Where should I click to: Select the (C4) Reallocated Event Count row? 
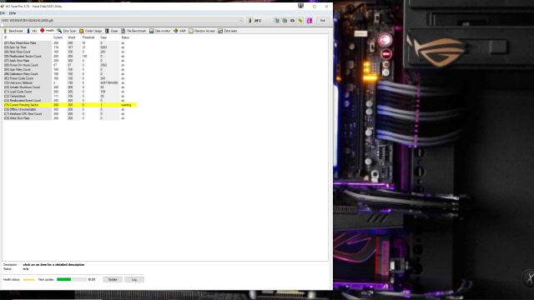[70, 101]
